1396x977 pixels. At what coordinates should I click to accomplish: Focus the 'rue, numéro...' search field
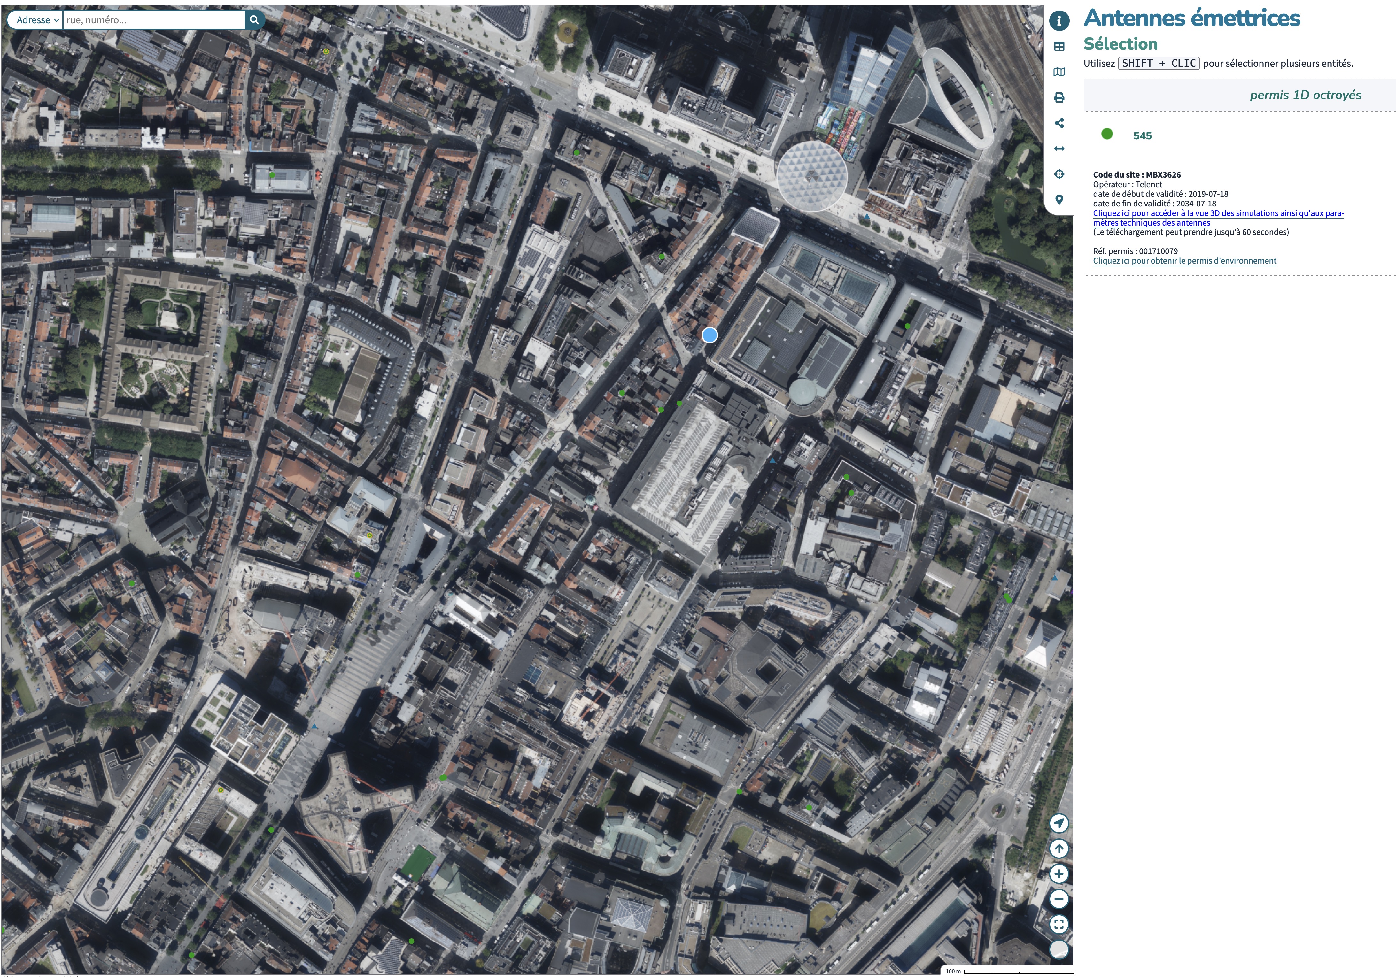(x=154, y=20)
